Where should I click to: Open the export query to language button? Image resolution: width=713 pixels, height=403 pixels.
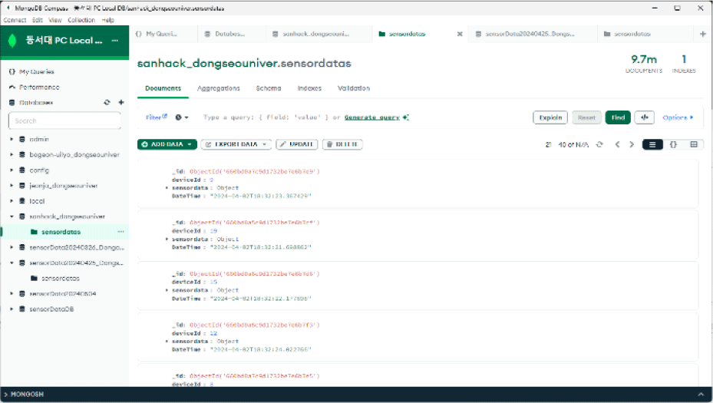(x=645, y=117)
